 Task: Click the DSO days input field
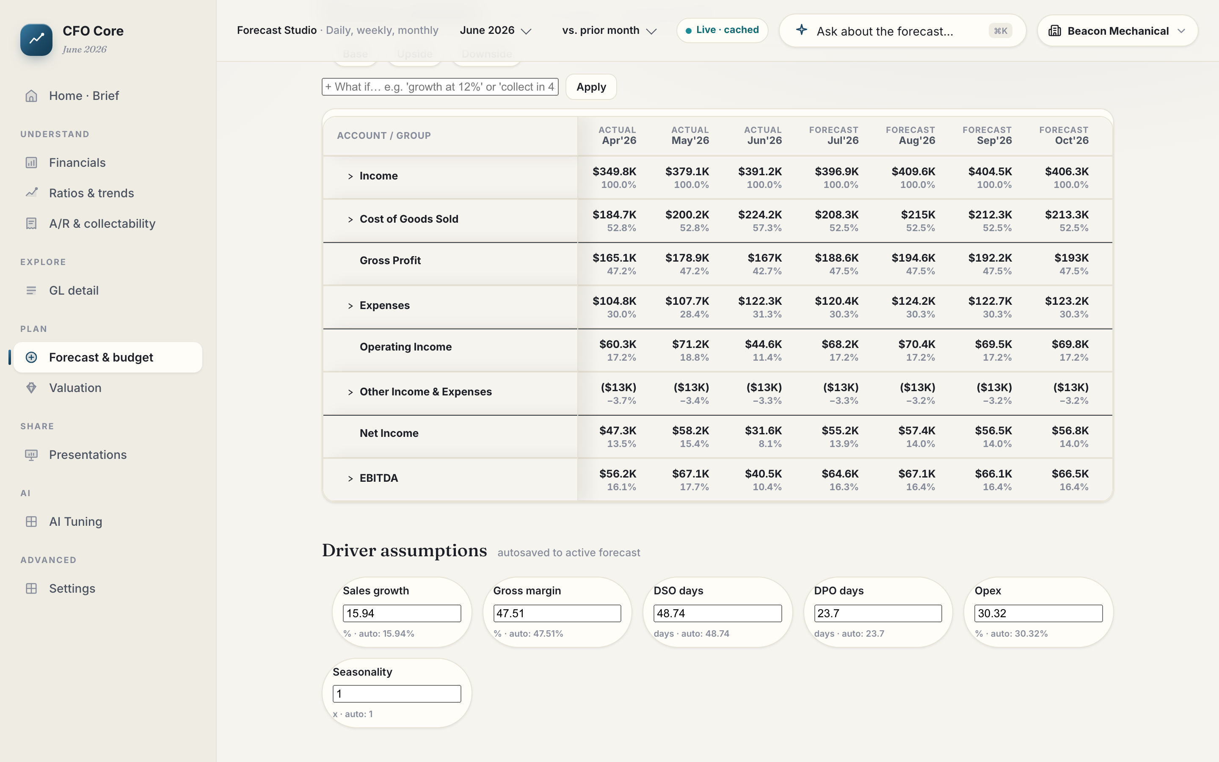(x=717, y=613)
